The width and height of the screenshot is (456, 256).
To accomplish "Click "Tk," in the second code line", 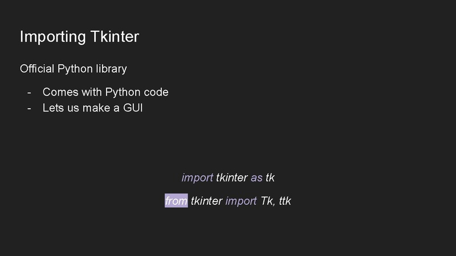I will click(x=267, y=201).
